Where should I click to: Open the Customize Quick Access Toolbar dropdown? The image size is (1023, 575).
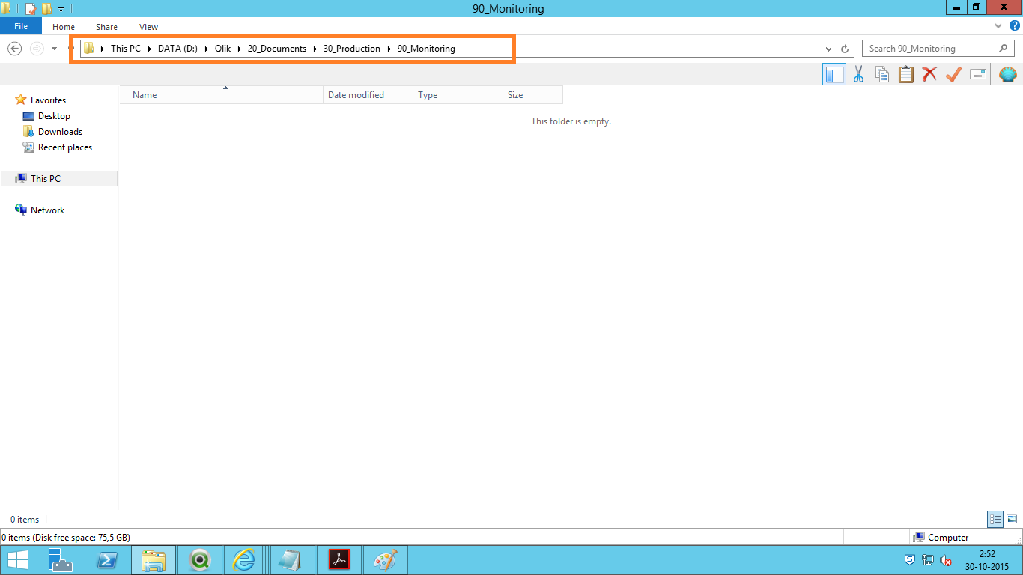(61, 10)
